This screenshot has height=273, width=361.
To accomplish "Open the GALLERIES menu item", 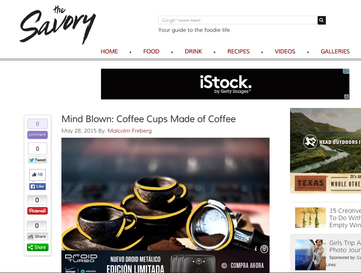I will [x=335, y=51].
